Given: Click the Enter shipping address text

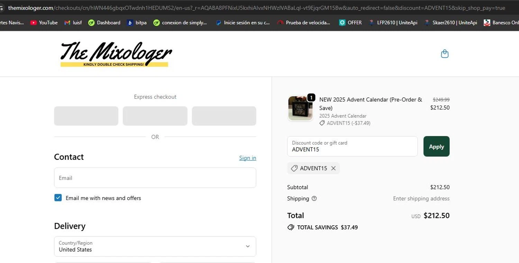Looking at the screenshot, I should [x=421, y=198].
